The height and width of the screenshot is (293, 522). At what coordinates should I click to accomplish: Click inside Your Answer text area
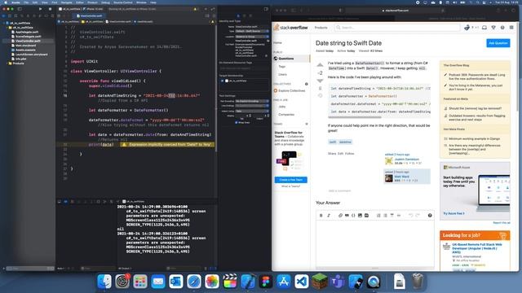click(375, 244)
